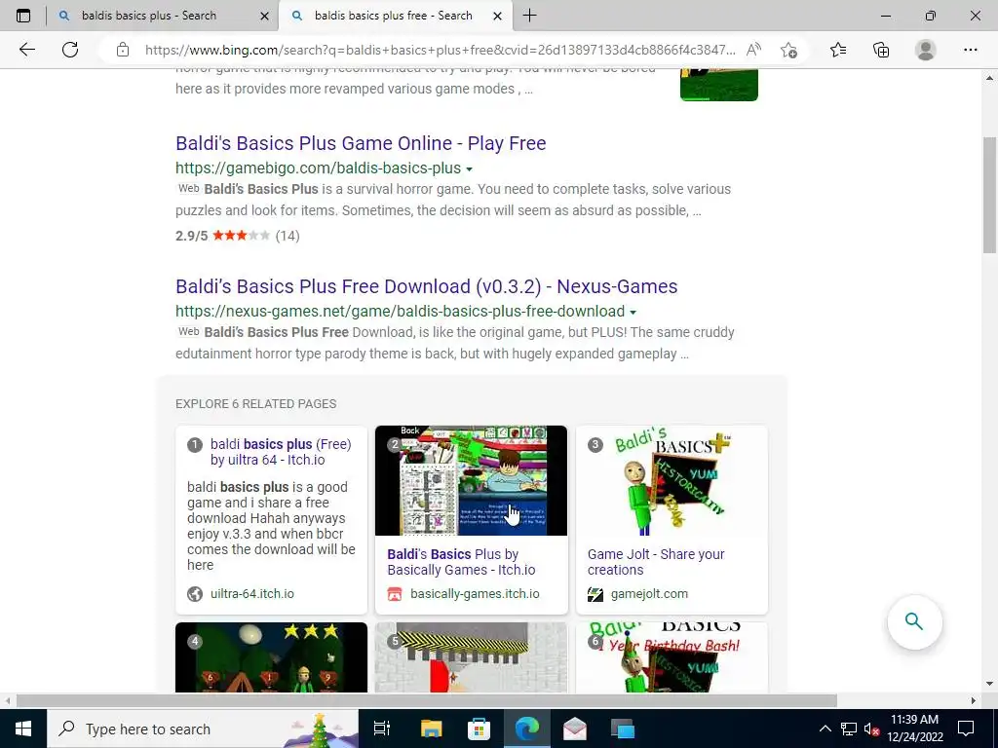The width and height of the screenshot is (998, 748).
Task: Open Task View on the taskbar
Action: point(382,729)
